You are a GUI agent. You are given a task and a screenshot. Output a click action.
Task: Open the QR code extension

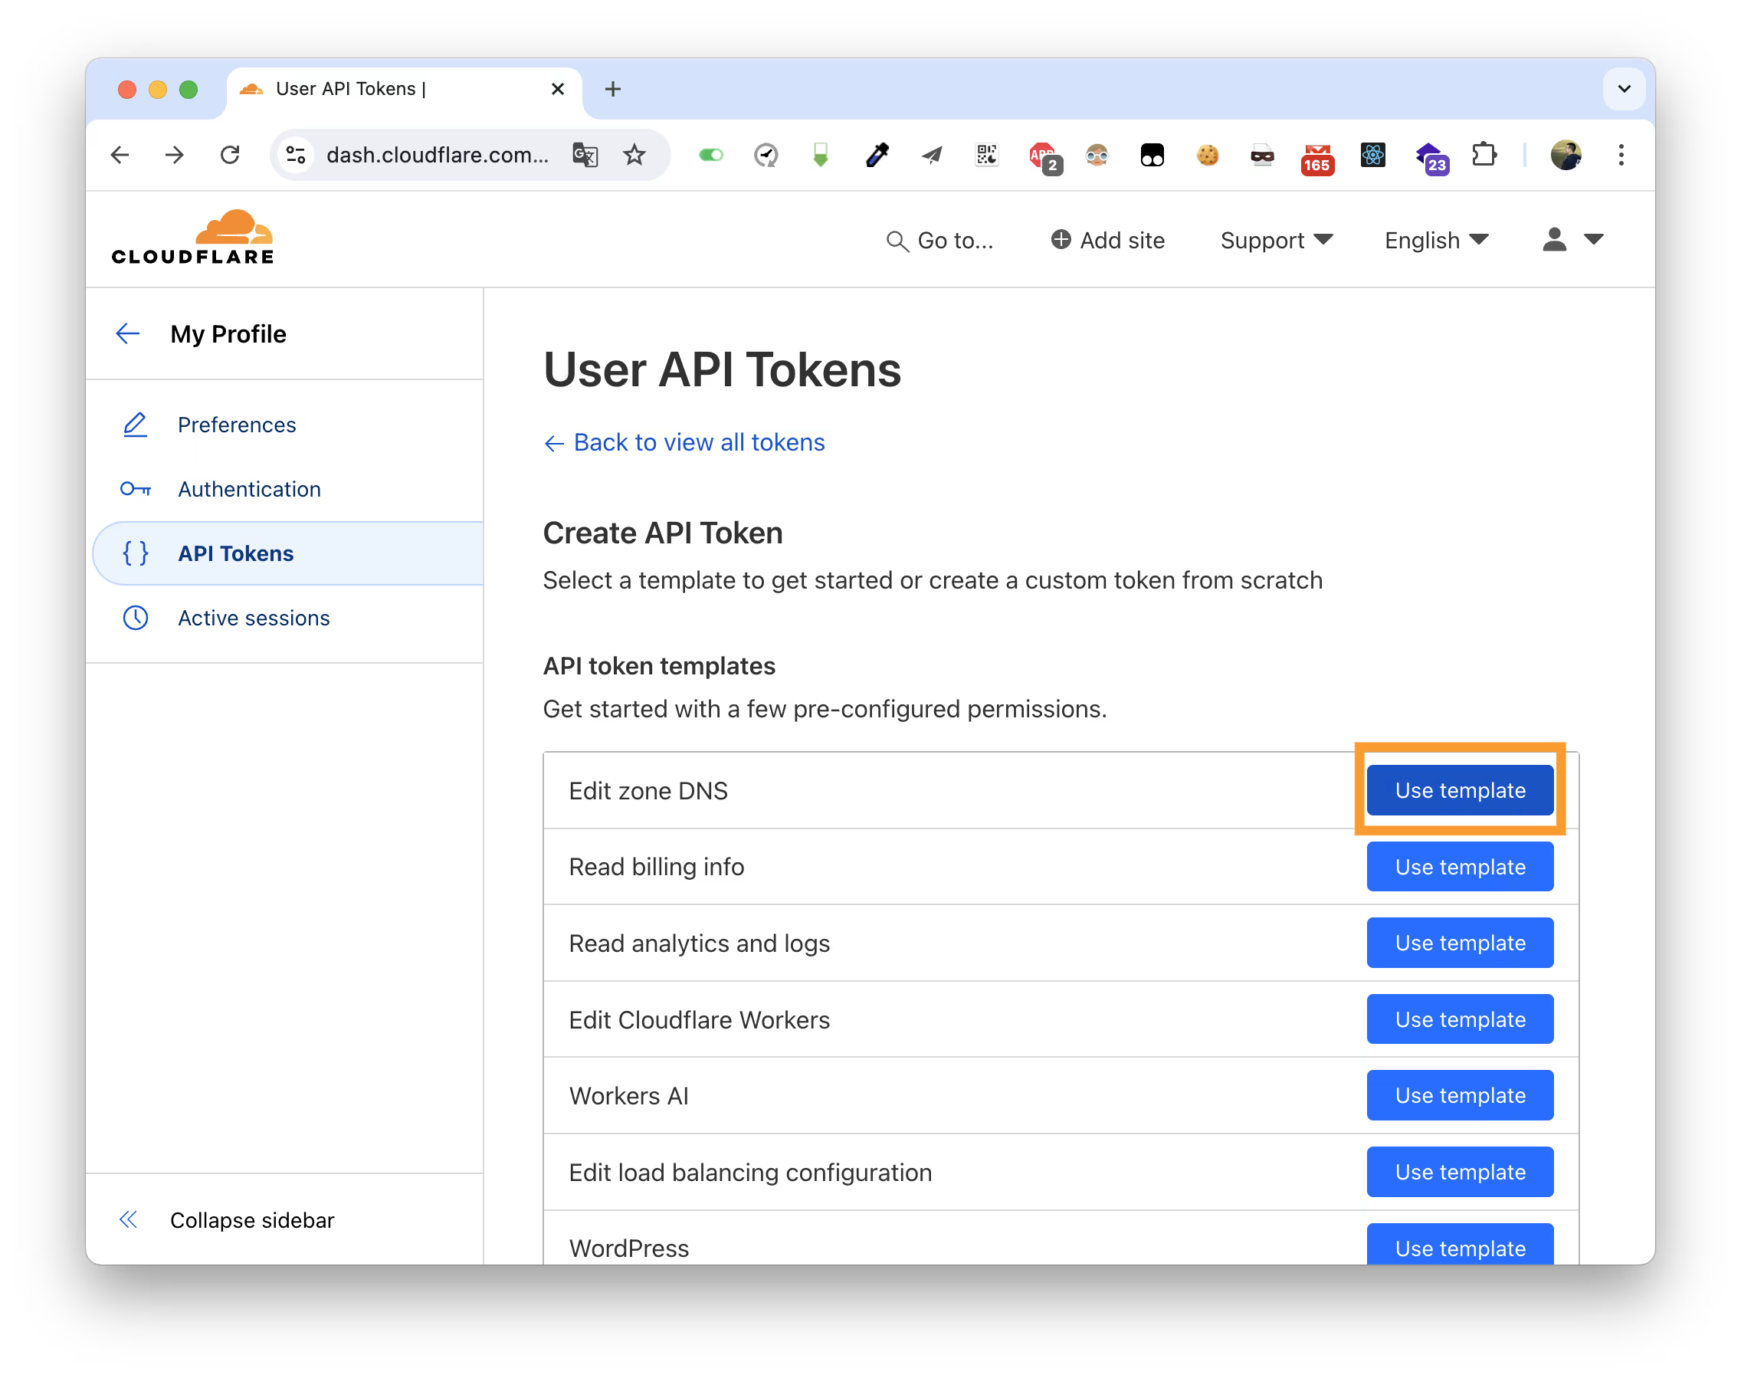(987, 155)
